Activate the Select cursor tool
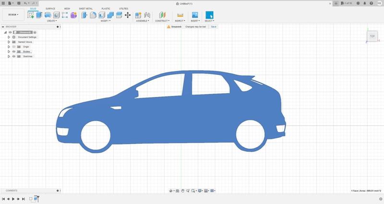Viewport: 384px width, 204px height. click(x=209, y=15)
